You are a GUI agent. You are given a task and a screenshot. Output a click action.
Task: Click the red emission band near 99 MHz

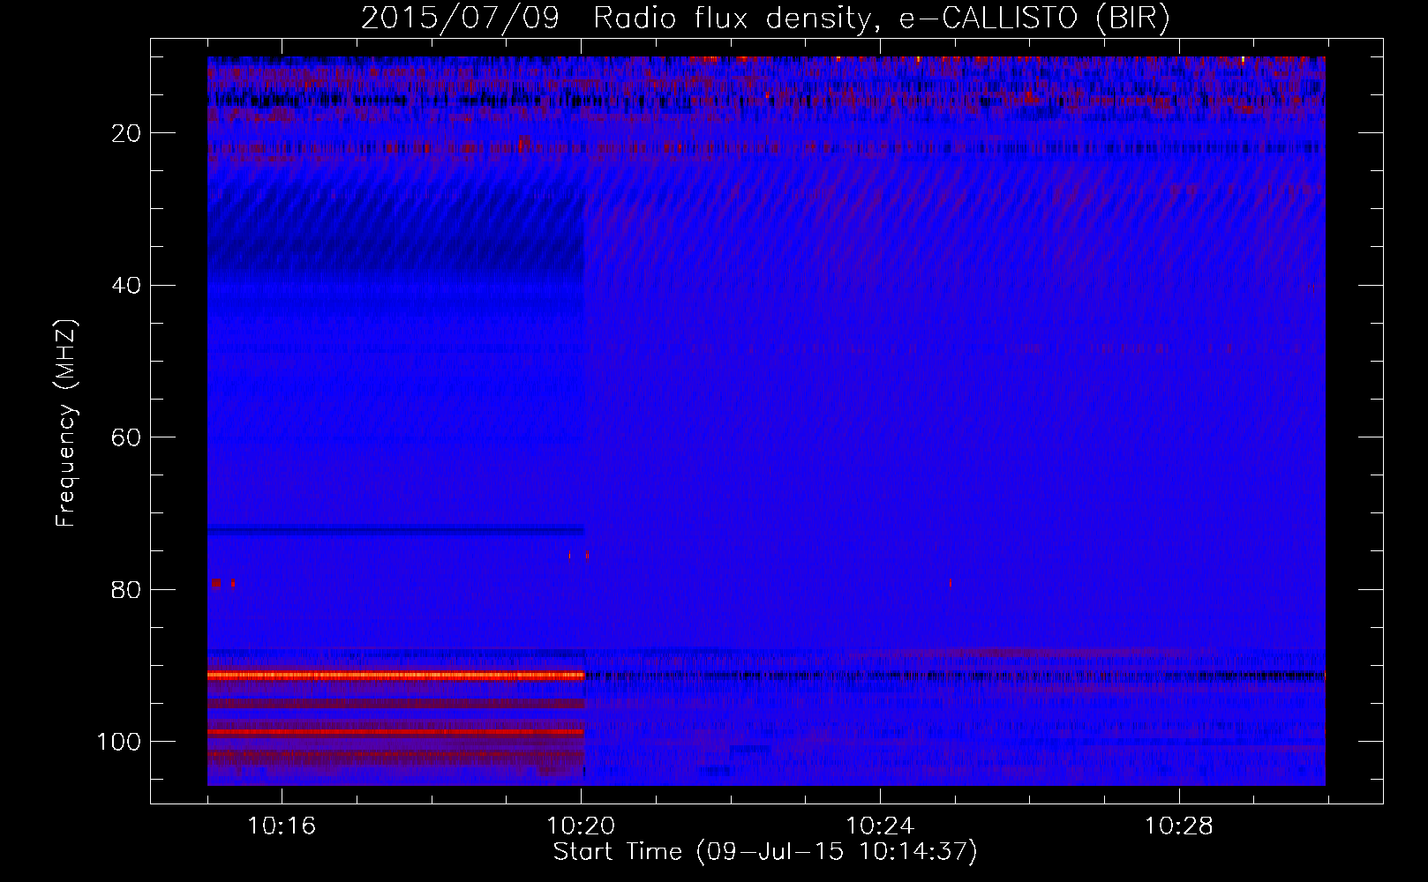pos(395,732)
